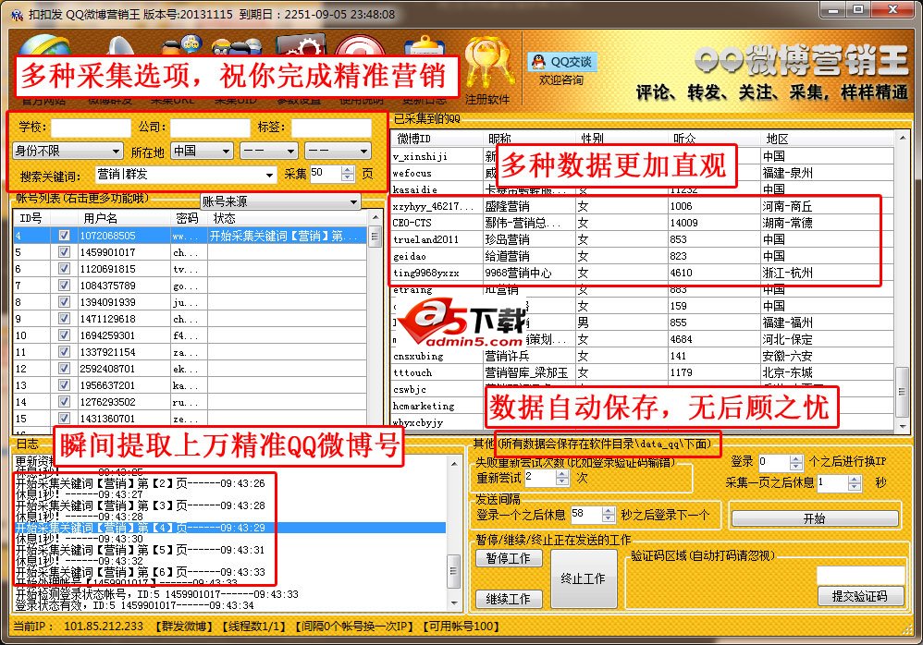The image size is (923, 645).
Task: Open the 采集UID group toolbar icon
Action: (x=237, y=47)
